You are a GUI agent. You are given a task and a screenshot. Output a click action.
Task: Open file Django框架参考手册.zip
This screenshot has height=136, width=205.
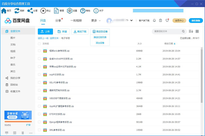(61, 122)
